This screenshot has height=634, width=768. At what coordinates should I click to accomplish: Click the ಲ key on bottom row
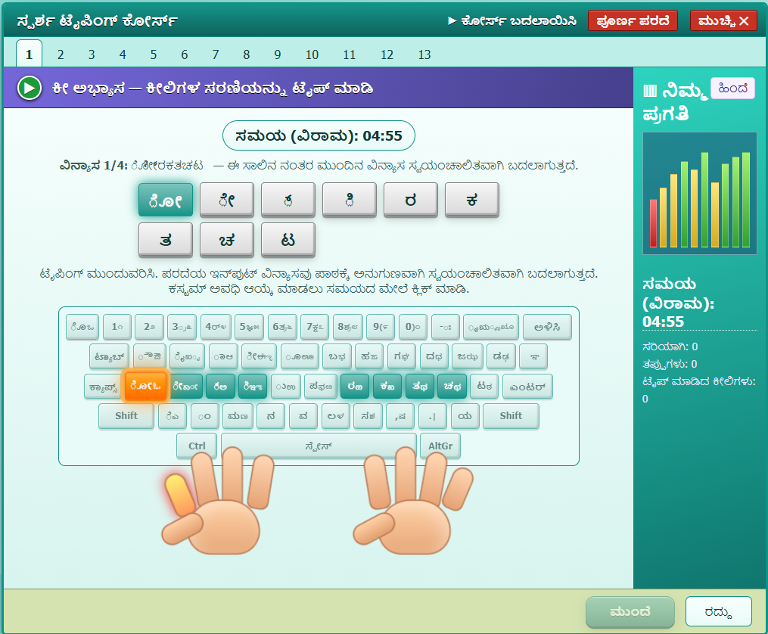(x=335, y=415)
